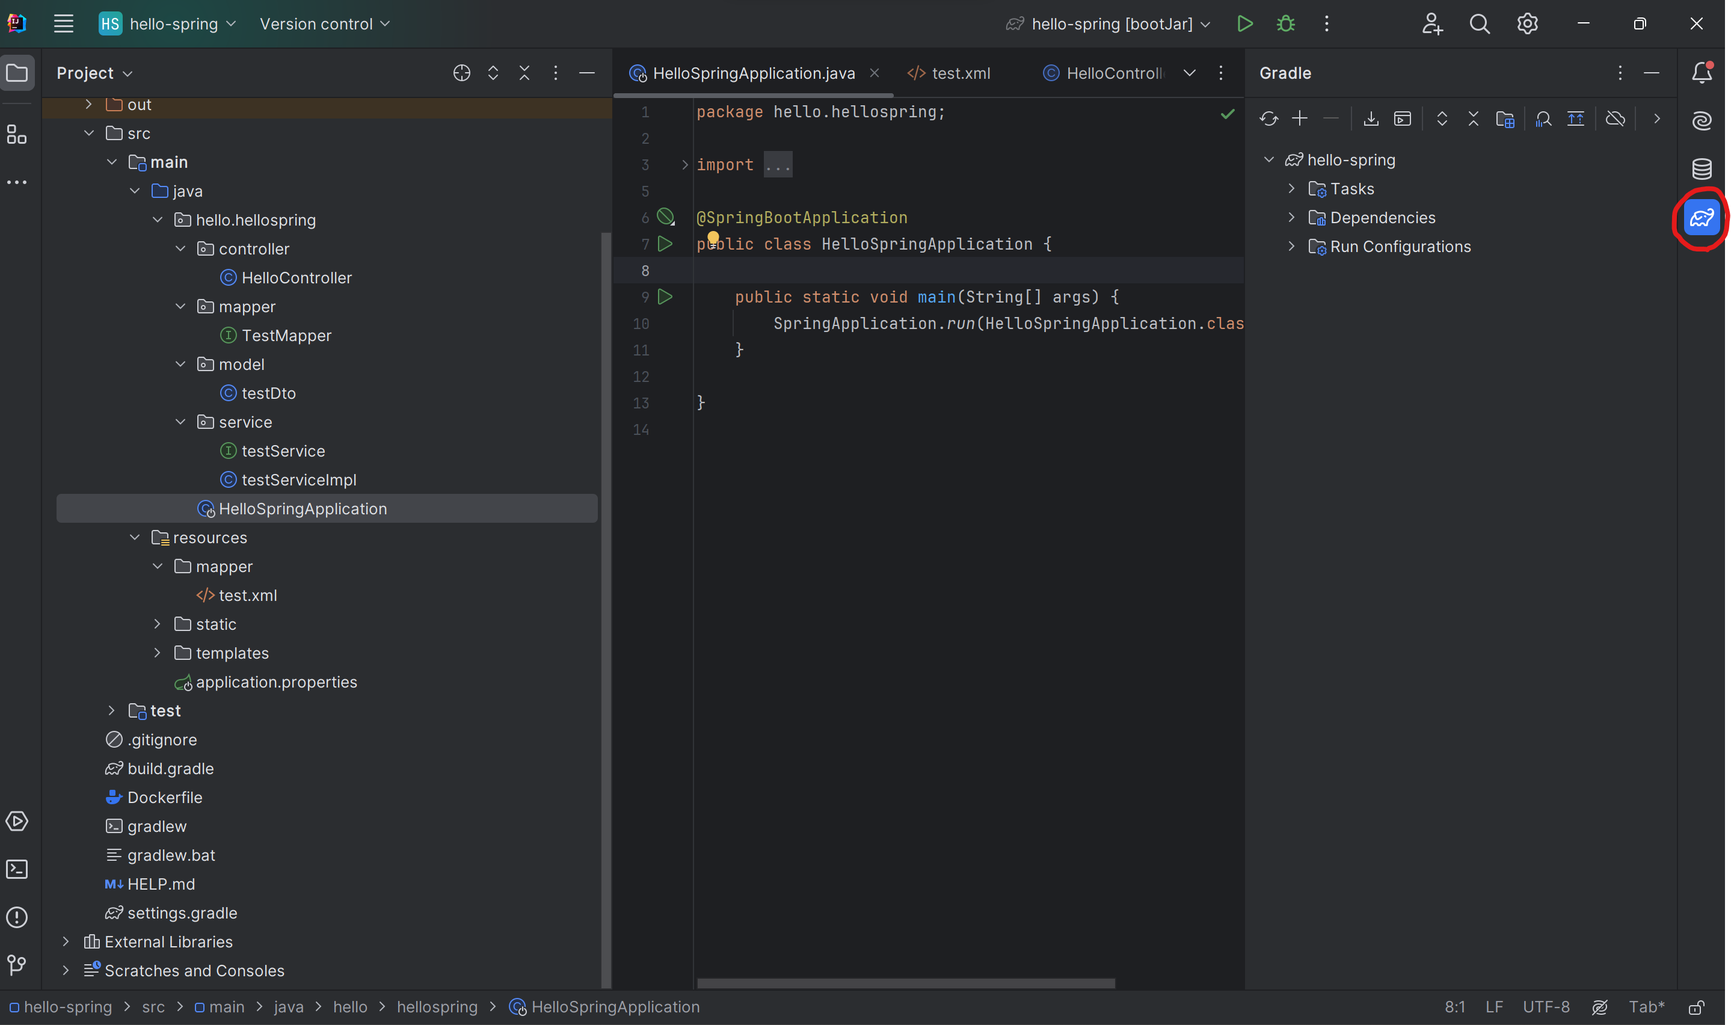
Task: Open the Git version control tool window
Action: pyautogui.click(x=17, y=964)
